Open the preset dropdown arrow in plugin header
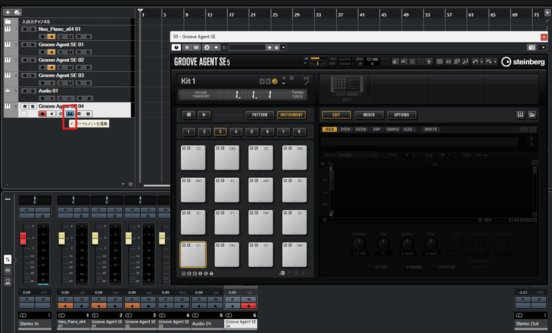 click(284, 48)
